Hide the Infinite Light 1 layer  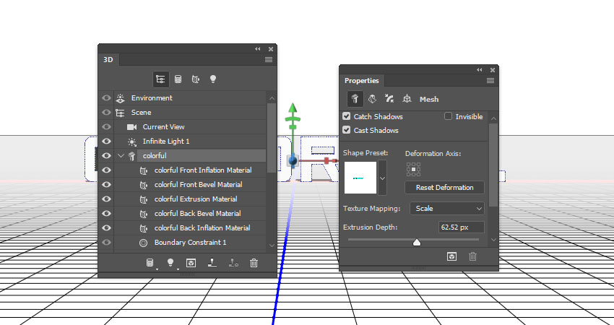[107, 142]
